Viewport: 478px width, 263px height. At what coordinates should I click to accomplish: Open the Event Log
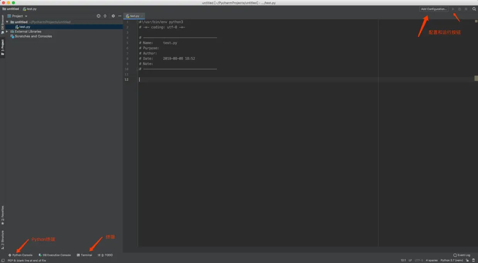[462, 255]
